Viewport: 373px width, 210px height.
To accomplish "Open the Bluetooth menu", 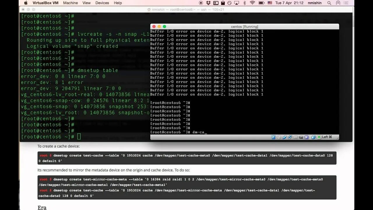I will coord(244,3).
